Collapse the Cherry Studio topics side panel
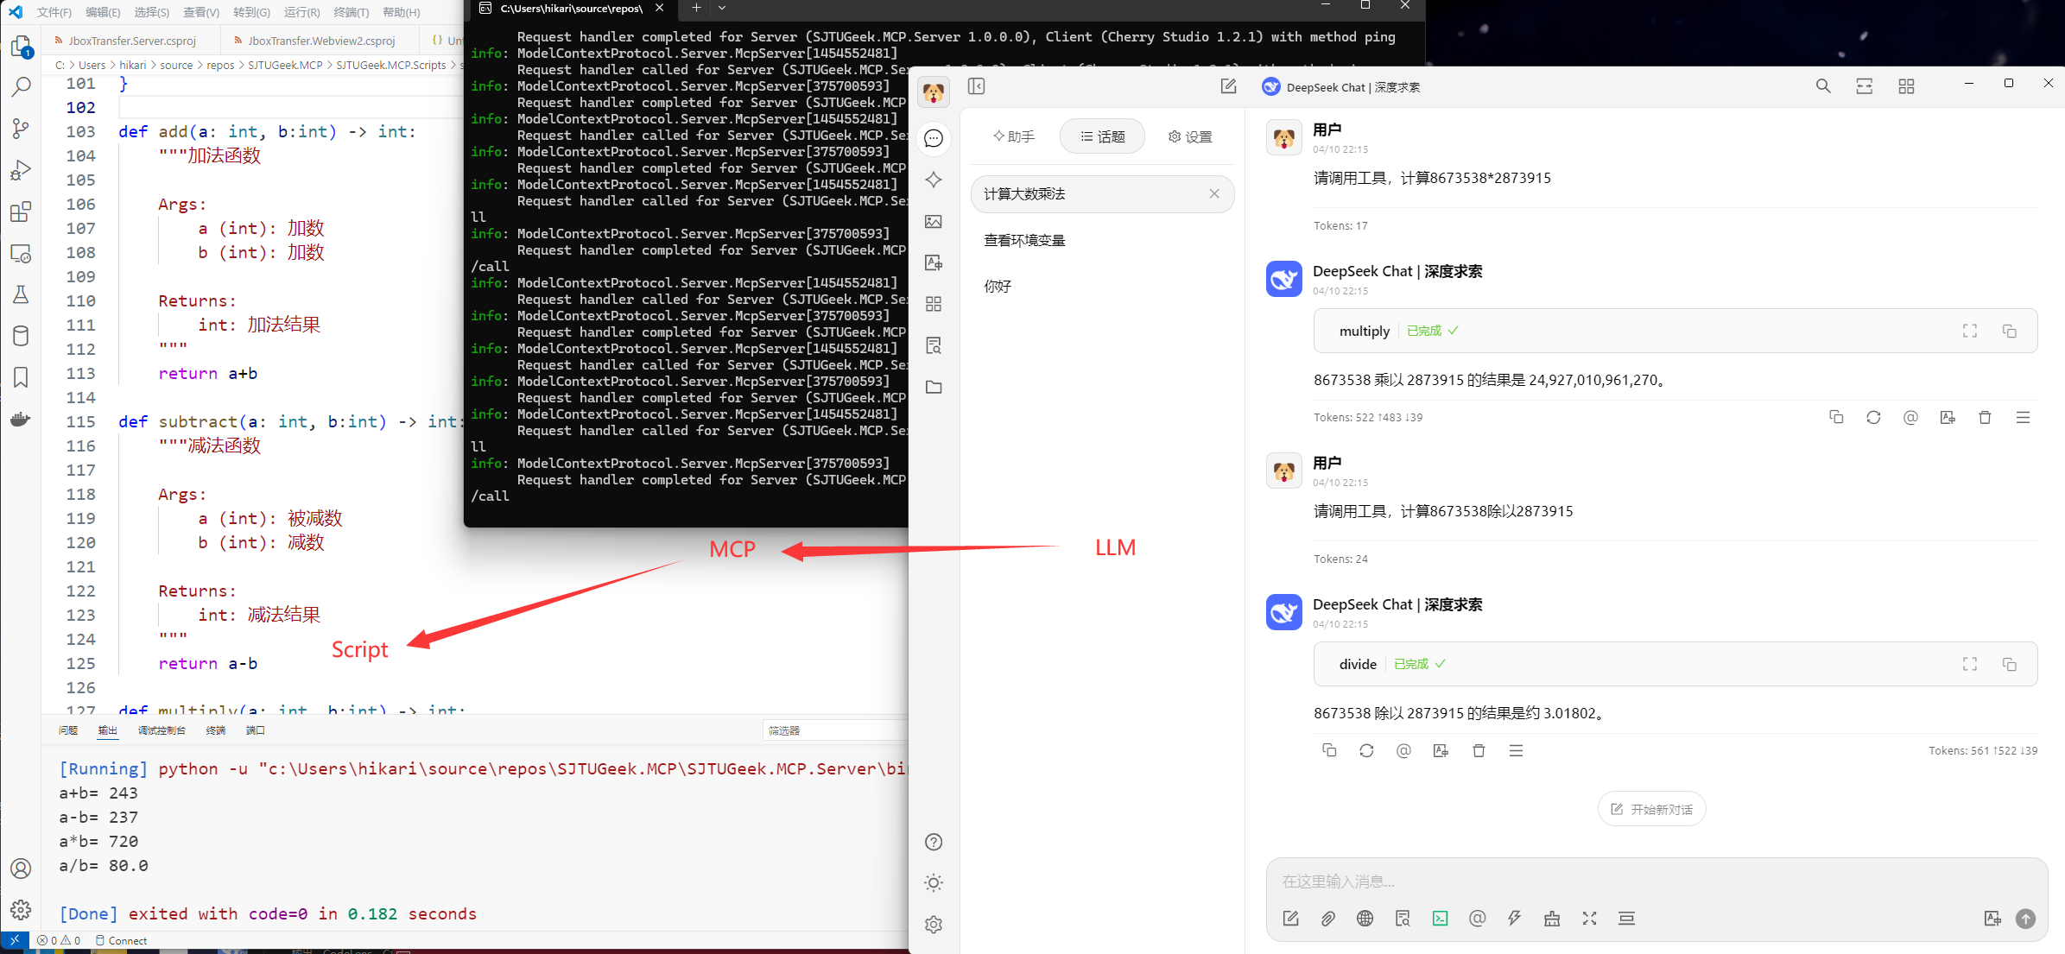The width and height of the screenshot is (2065, 954). (x=977, y=86)
